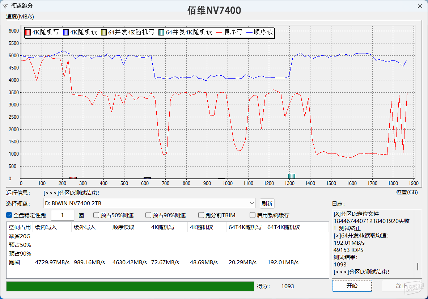Click the 空间占用 column header

(20, 227)
